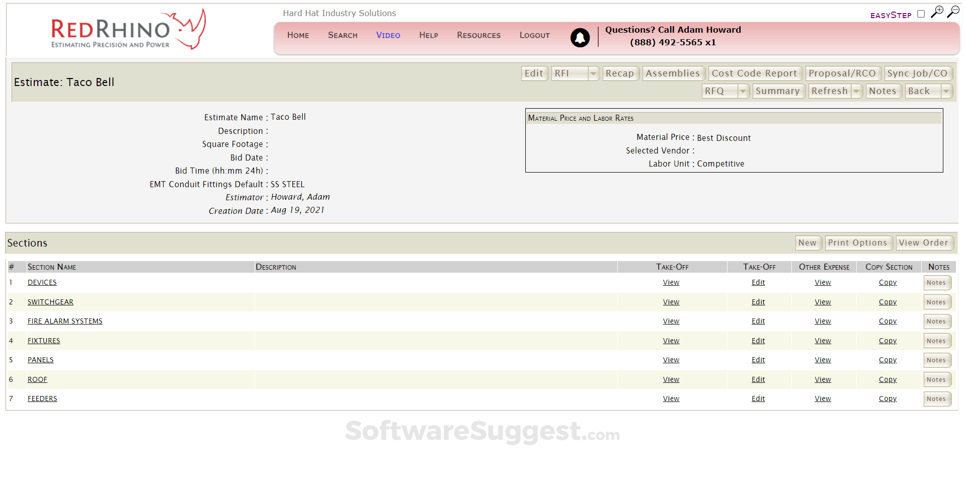965x480 pixels.
Task: View other expense for FEEDERS section
Action: pyautogui.click(x=823, y=398)
